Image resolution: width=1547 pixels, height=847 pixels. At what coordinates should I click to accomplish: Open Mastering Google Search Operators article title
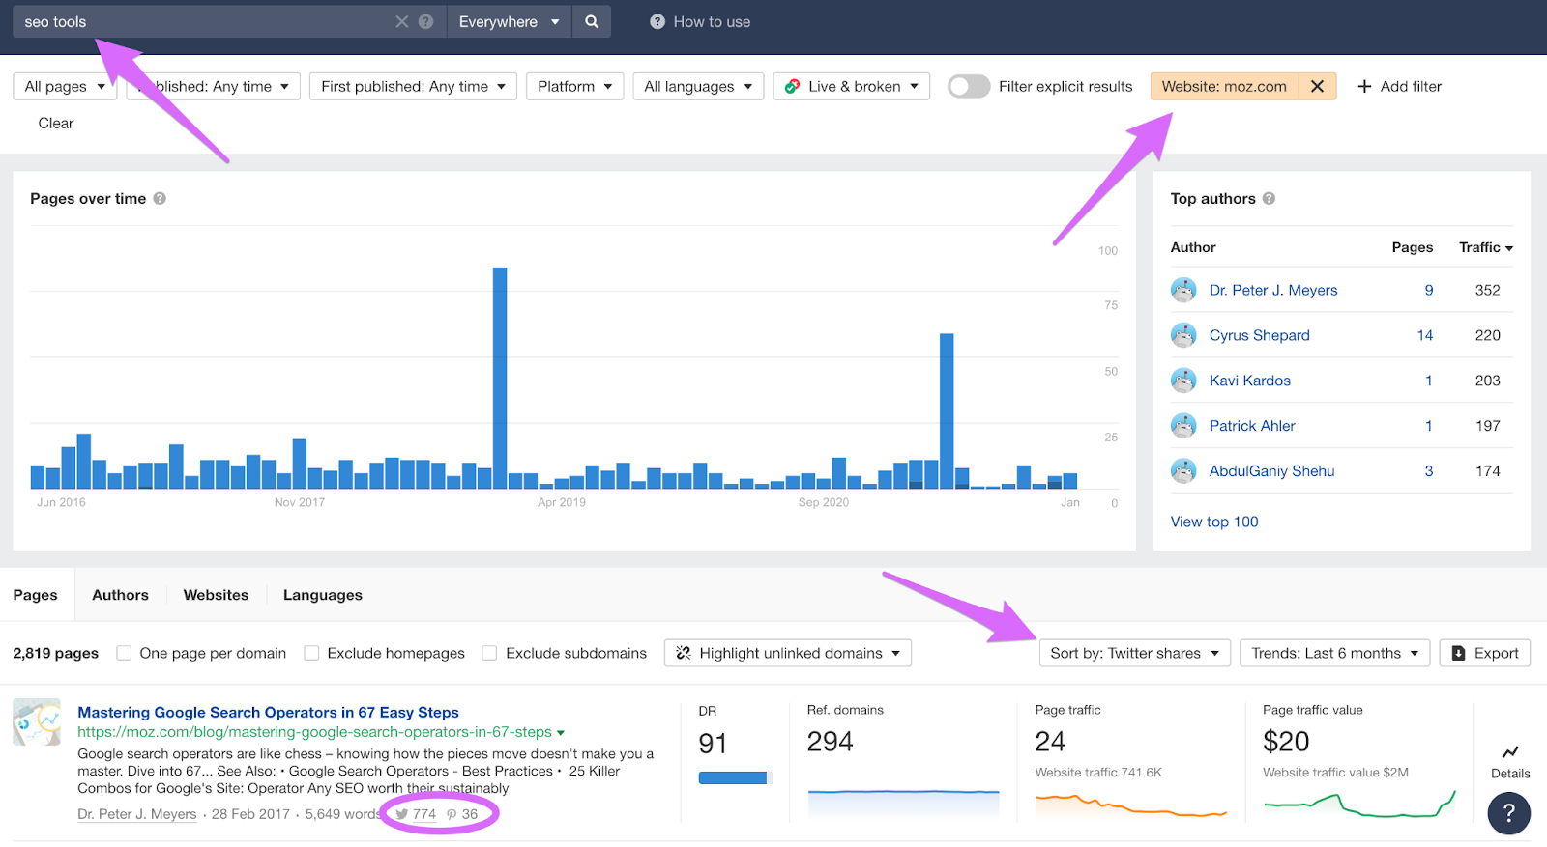(268, 712)
